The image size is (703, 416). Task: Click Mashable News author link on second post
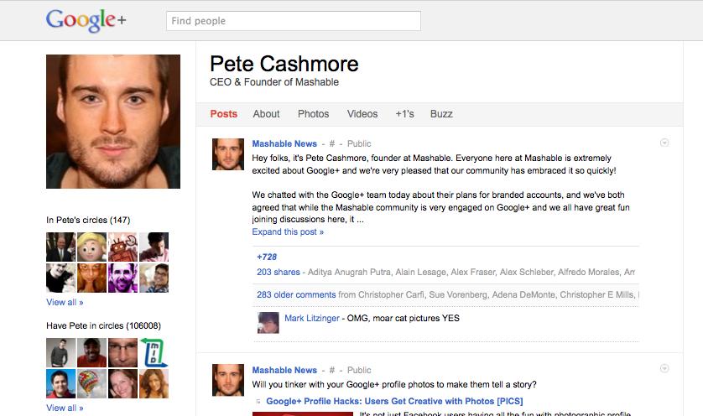click(284, 370)
